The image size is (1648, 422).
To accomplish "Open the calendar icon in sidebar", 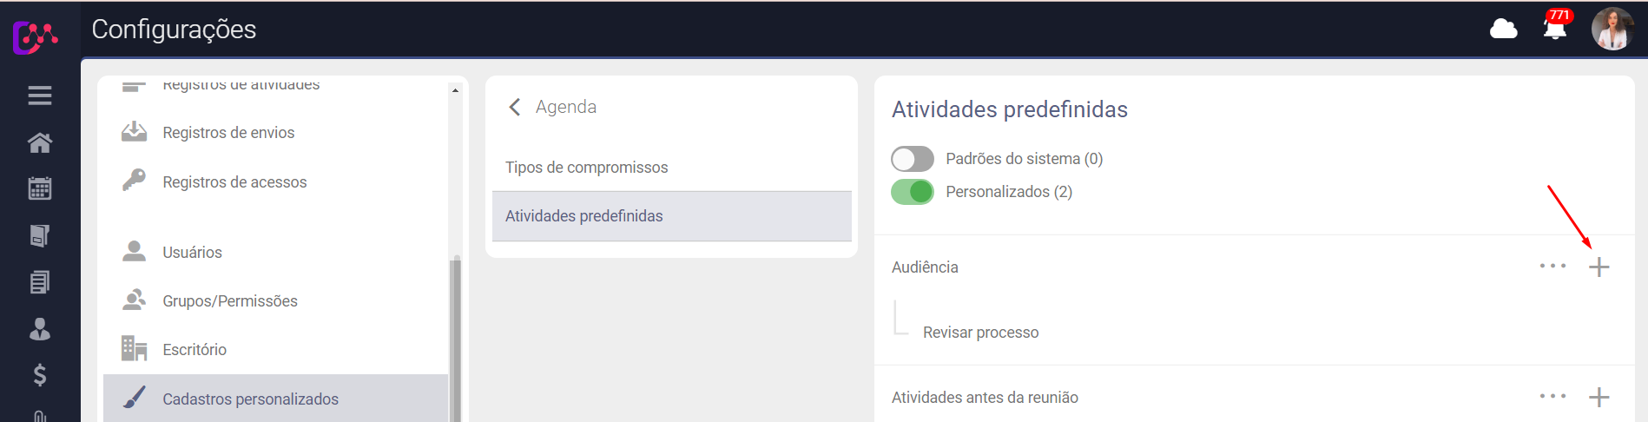I will click(x=40, y=188).
